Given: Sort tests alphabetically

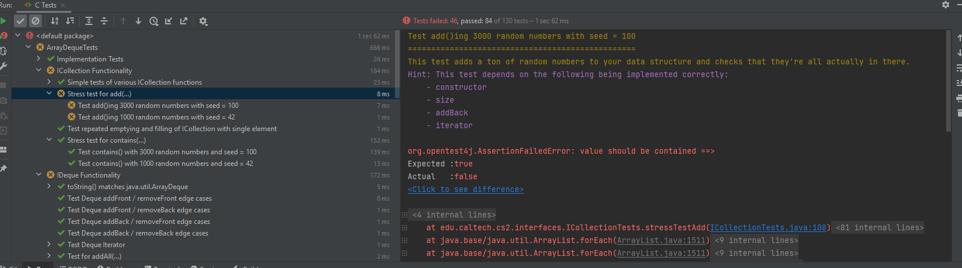Looking at the screenshot, I should pos(55,21).
